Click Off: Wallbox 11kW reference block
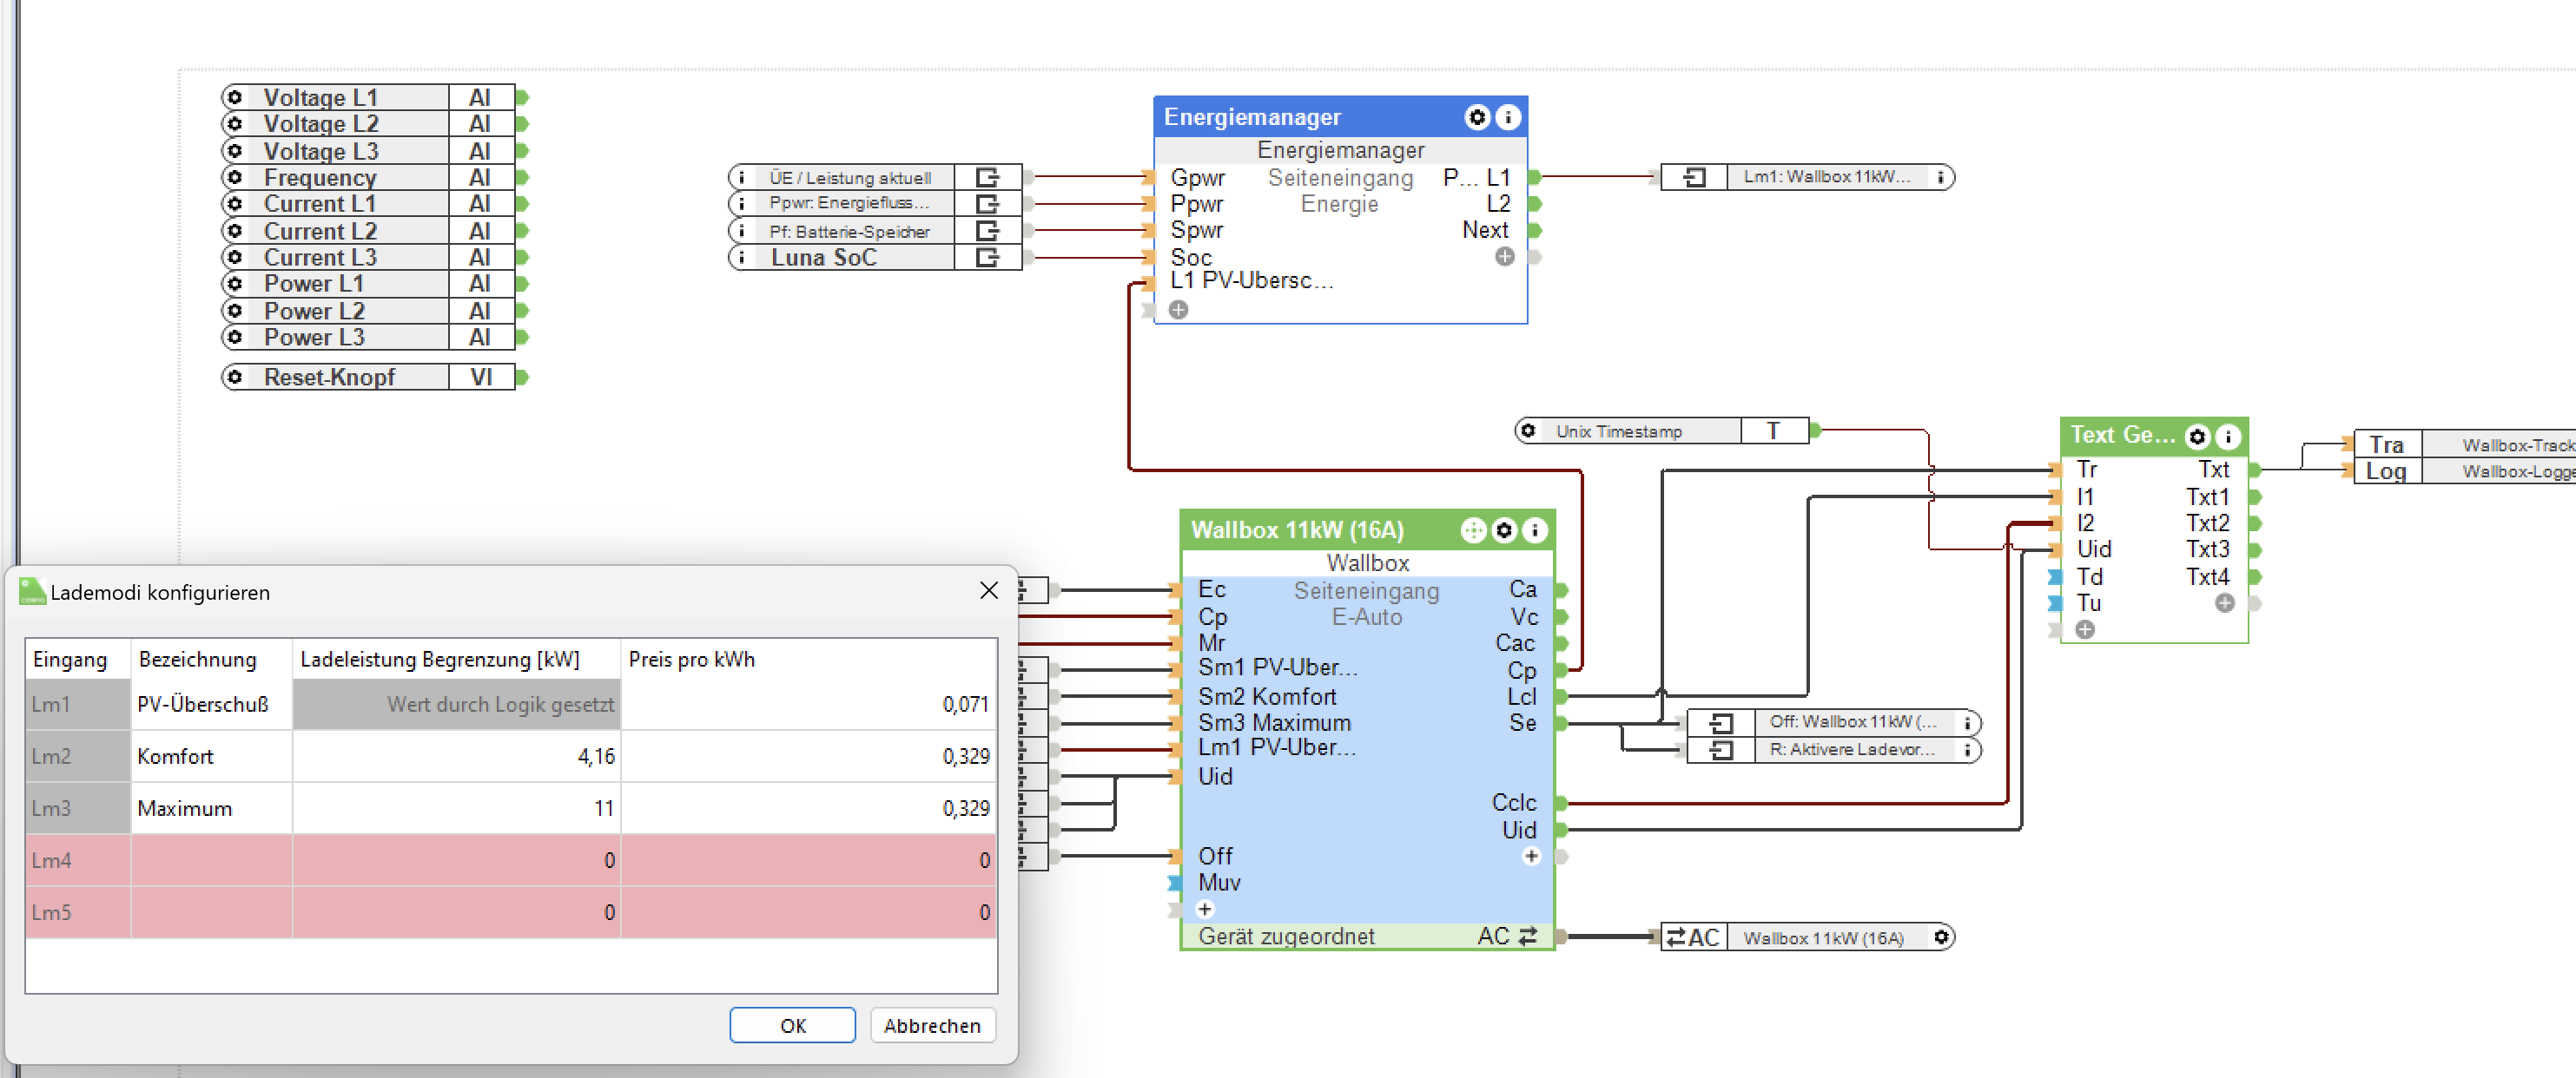 coord(1850,721)
